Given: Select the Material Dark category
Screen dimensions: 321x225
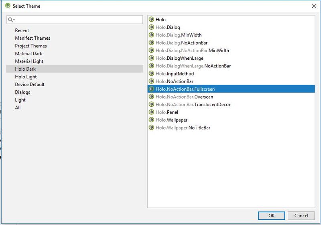Looking at the screenshot, I should (x=75, y=54).
